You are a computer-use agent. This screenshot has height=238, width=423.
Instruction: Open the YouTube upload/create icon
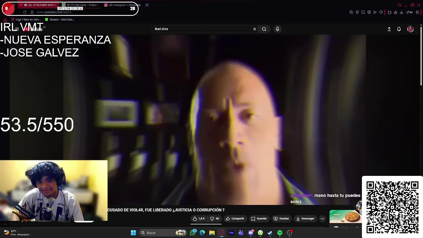pyautogui.click(x=389, y=29)
